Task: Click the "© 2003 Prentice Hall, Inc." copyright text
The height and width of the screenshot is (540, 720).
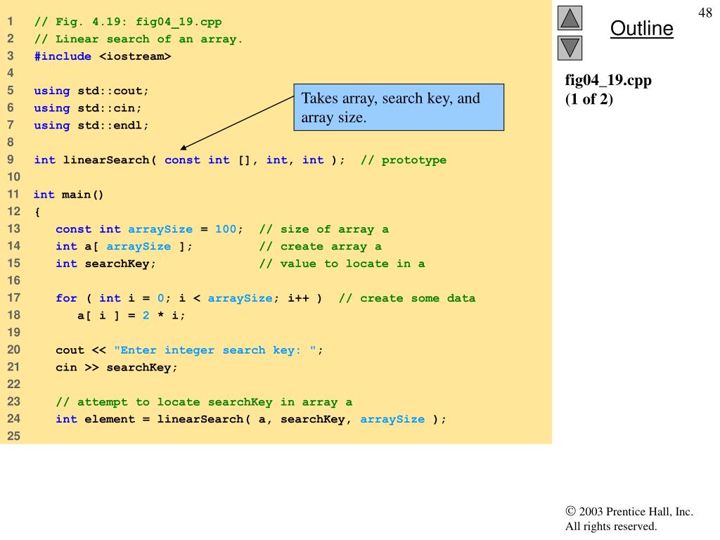Action: (x=629, y=512)
